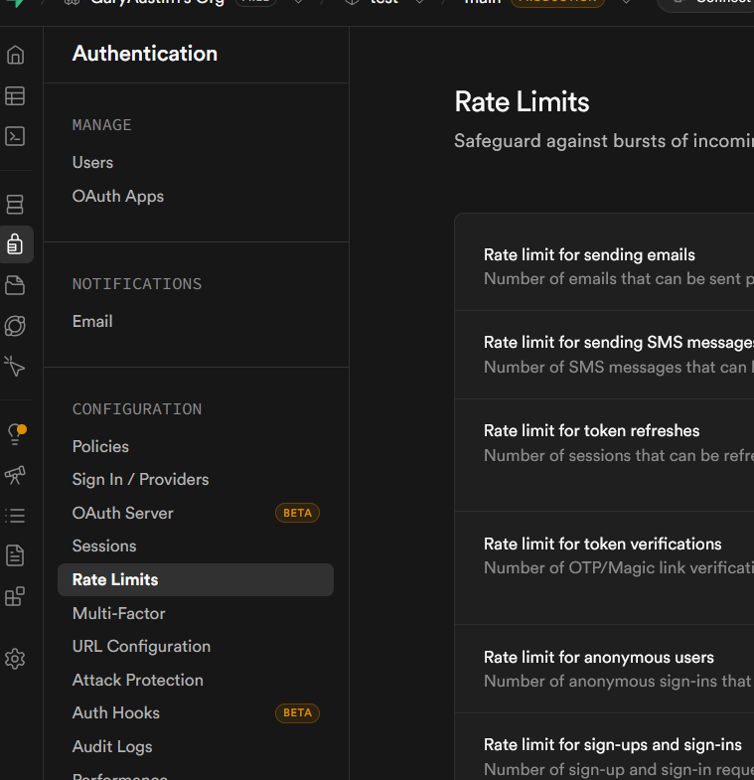Open the Integrations blocks icon
Image resolution: width=754 pixels, height=780 pixels.
click(x=15, y=596)
